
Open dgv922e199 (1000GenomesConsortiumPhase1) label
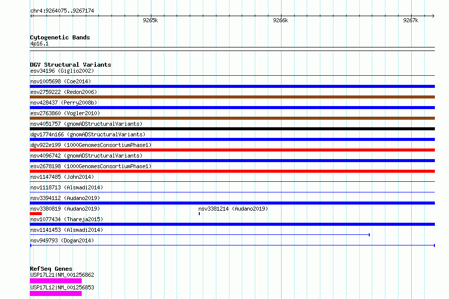click(x=91, y=145)
